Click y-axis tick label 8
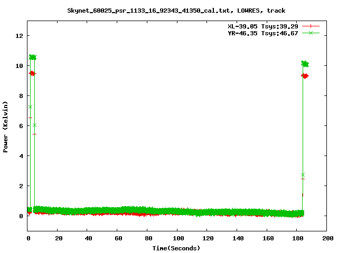This screenshot has width=338, height=253. [21, 96]
